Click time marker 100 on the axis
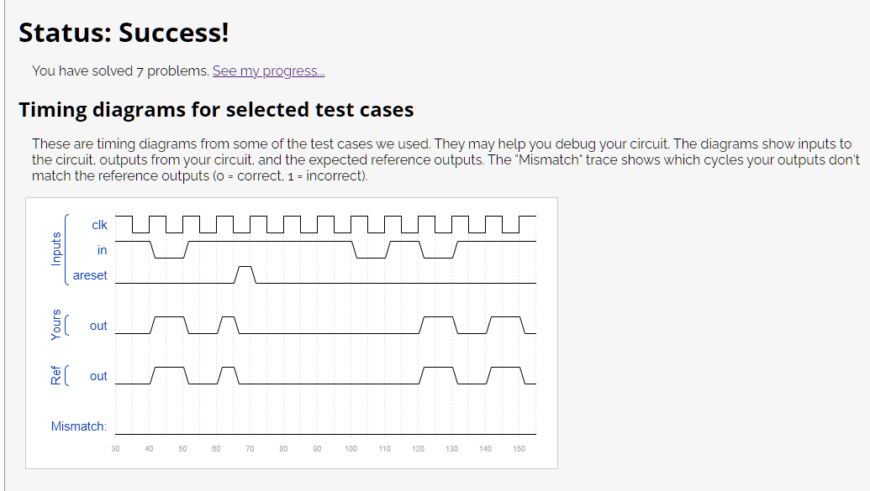Viewport: 870px width, 491px height. (x=351, y=449)
